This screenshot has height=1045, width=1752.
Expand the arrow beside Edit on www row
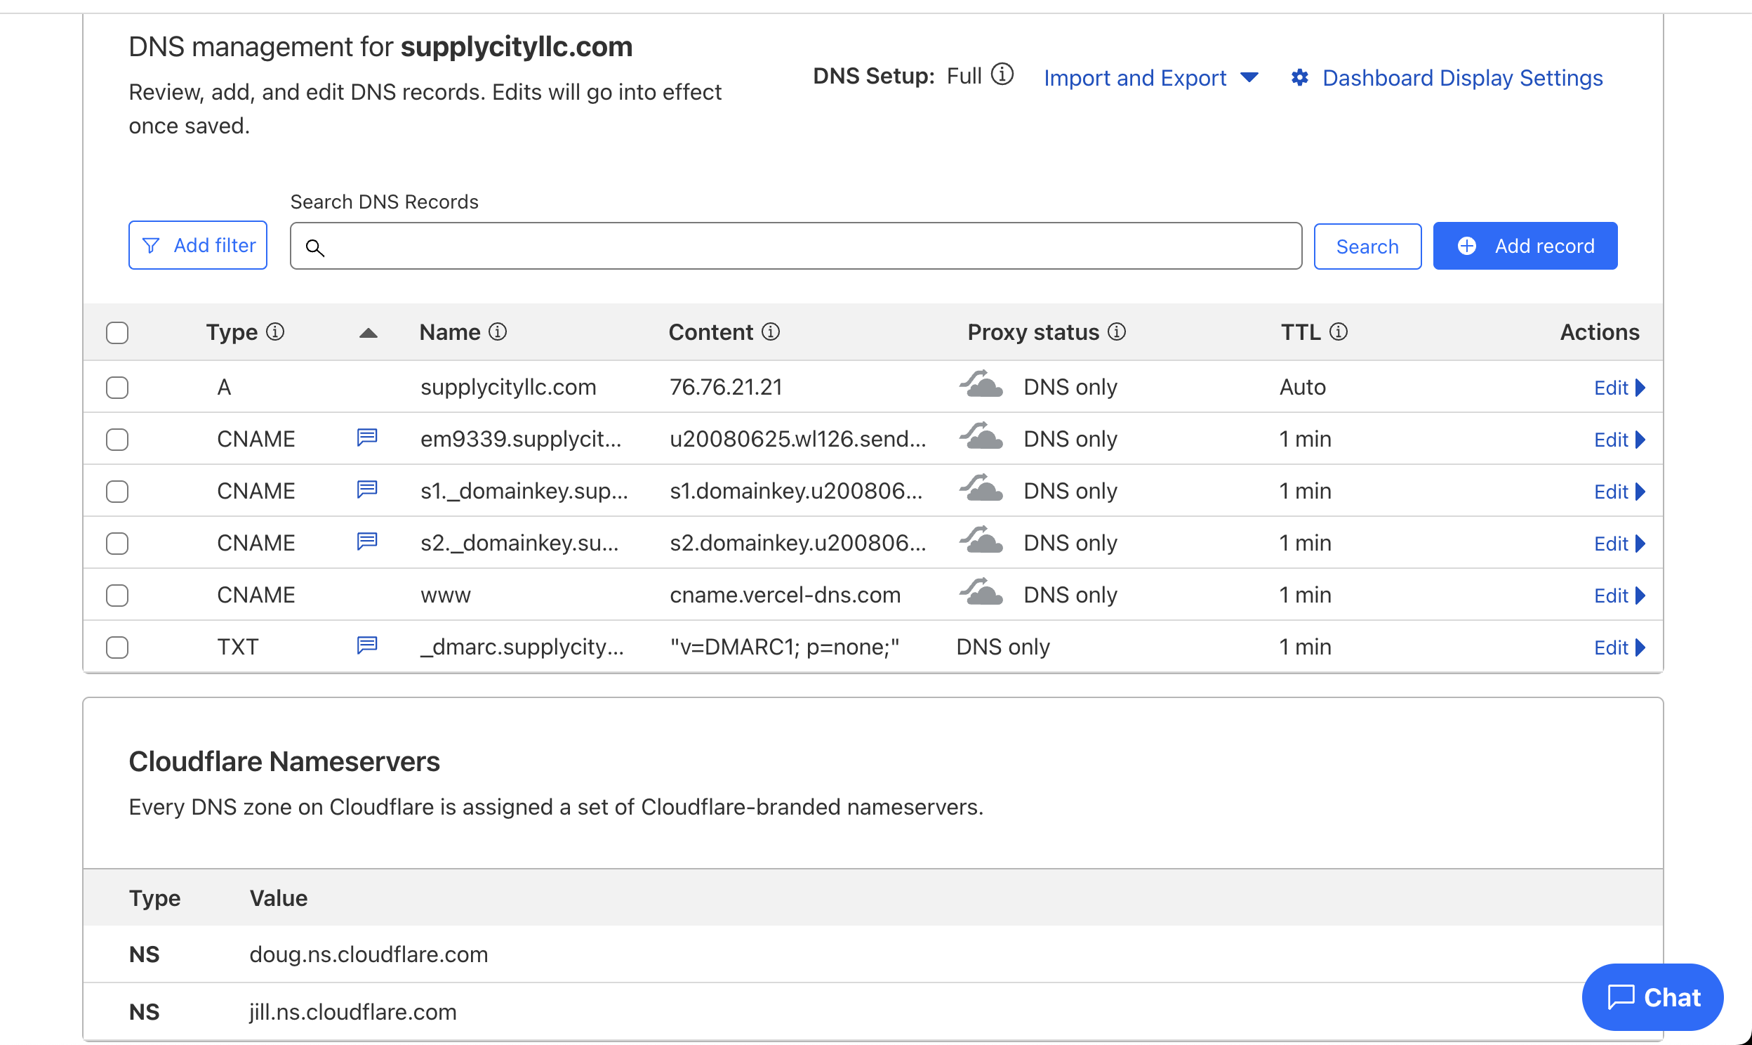pos(1640,596)
